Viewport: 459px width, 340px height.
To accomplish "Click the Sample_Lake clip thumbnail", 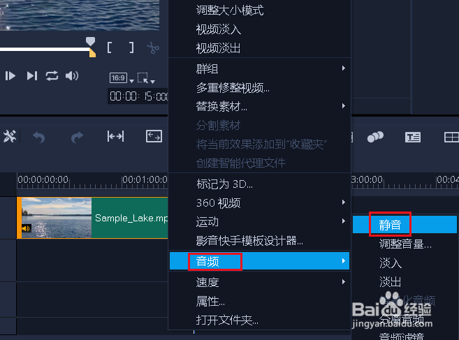I will [x=57, y=218].
